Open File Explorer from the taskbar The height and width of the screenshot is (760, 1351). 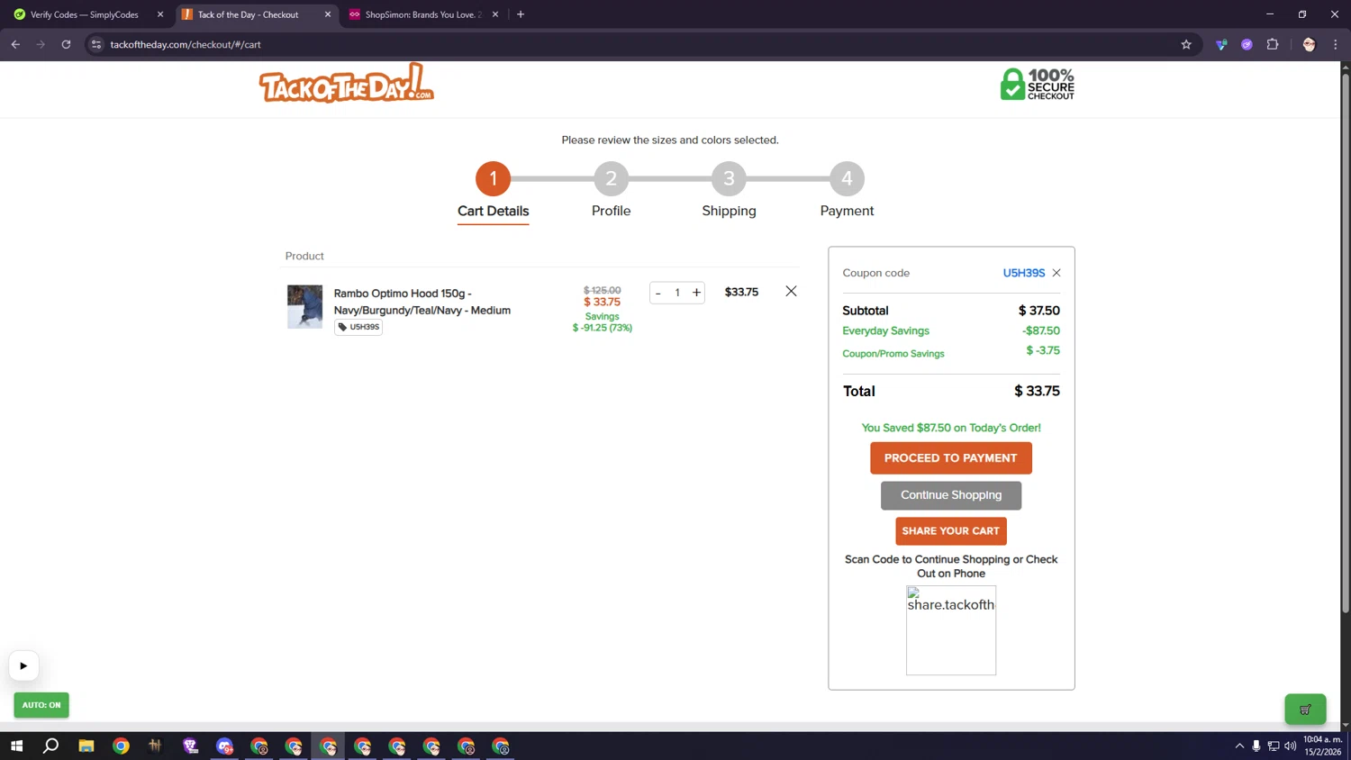click(x=86, y=746)
